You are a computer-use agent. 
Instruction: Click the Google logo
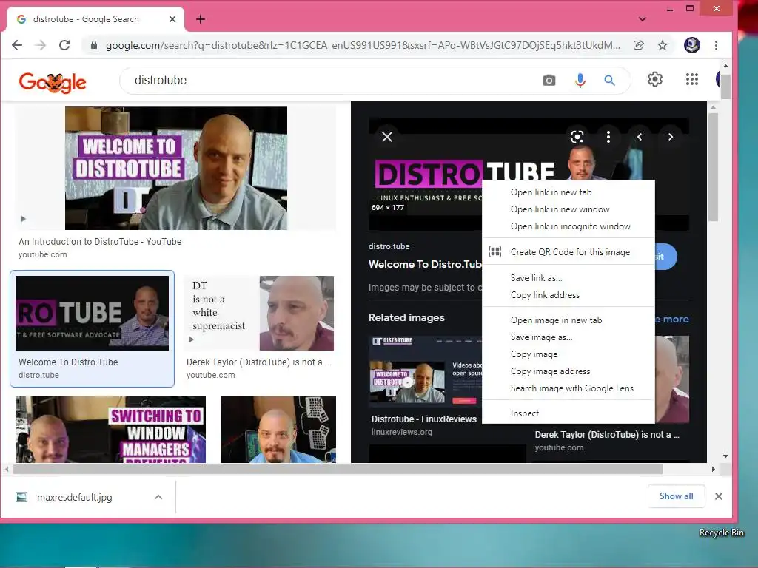[x=53, y=82]
